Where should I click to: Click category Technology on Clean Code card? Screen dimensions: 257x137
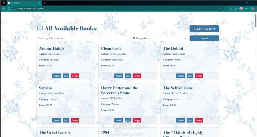[117, 60]
